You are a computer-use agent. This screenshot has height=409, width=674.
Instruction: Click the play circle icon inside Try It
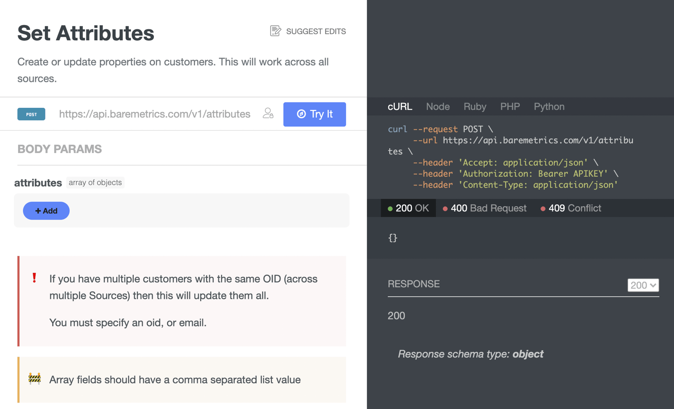pos(301,114)
